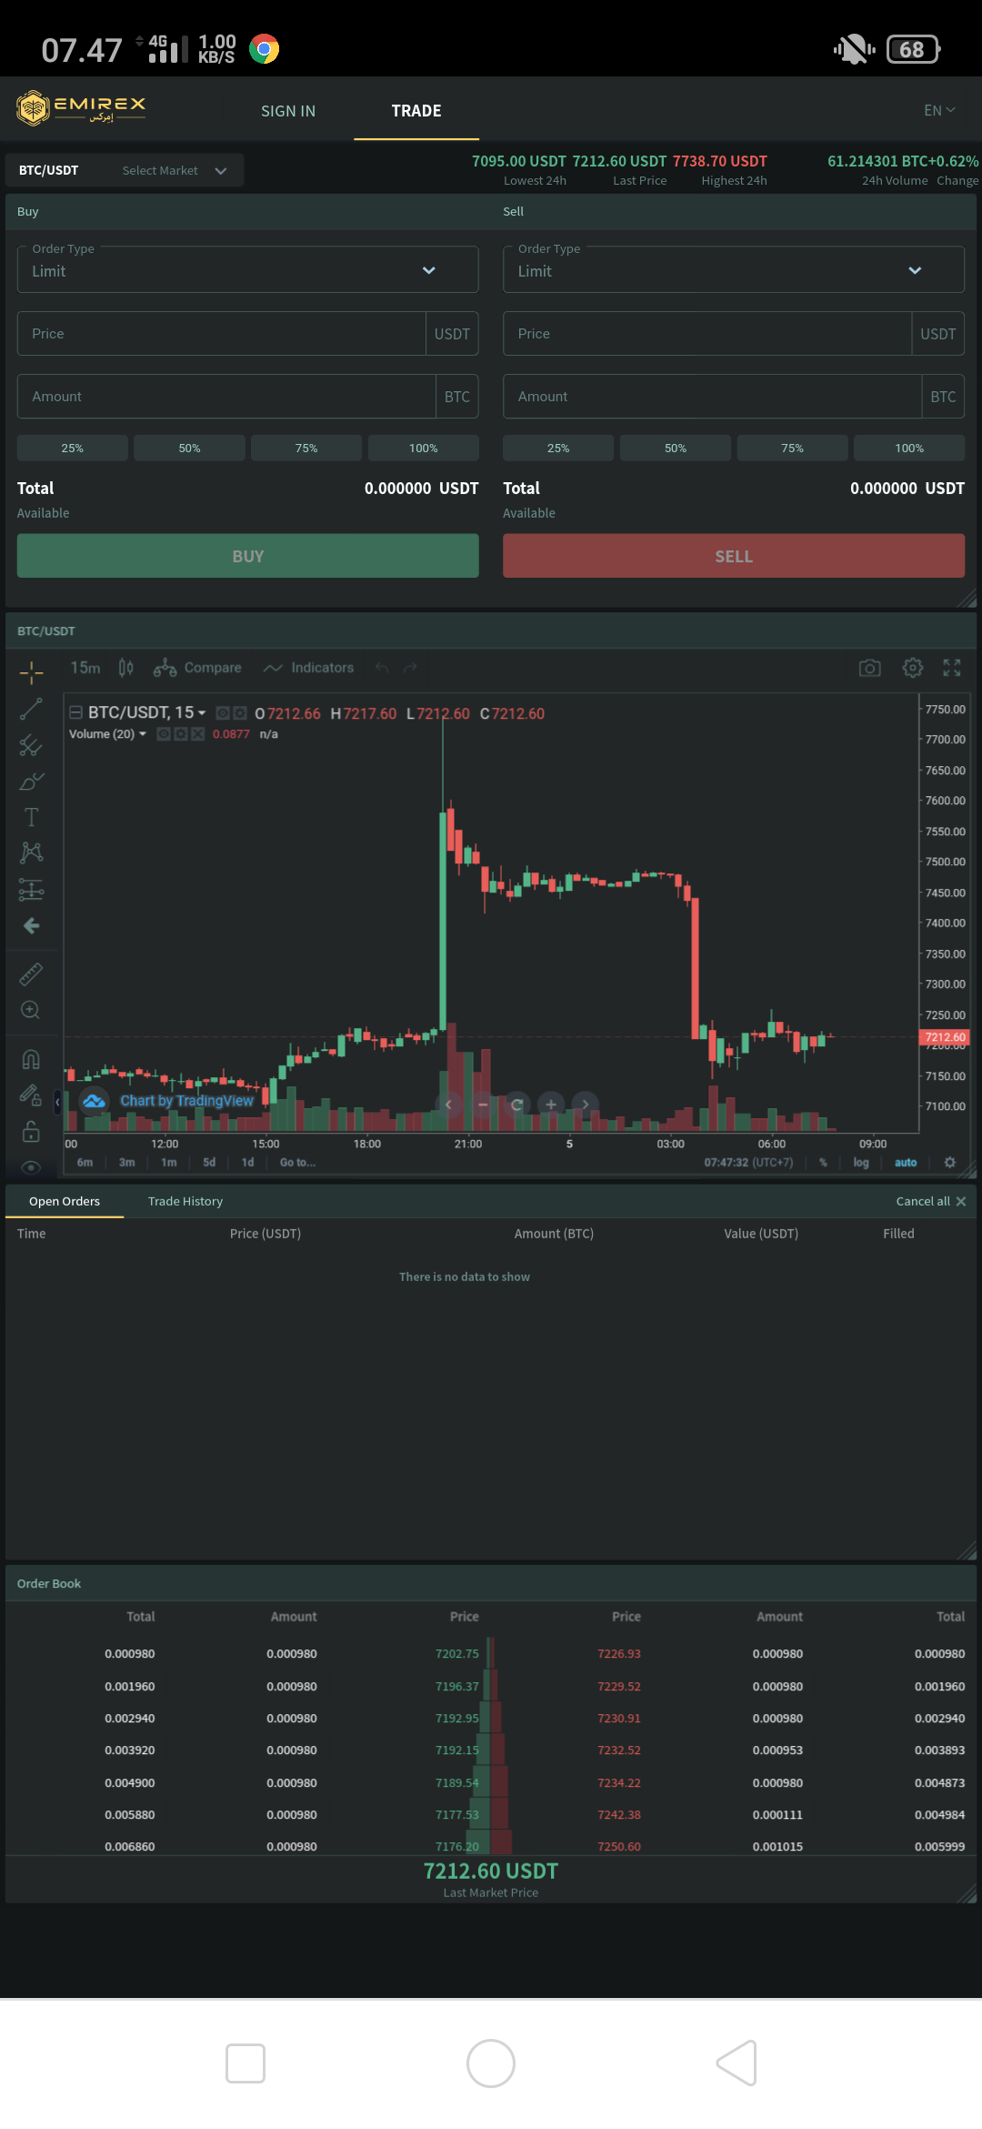Cancel all open orders
The height and width of the screenshot is (2129, 982).
(x=931, y=1201)
